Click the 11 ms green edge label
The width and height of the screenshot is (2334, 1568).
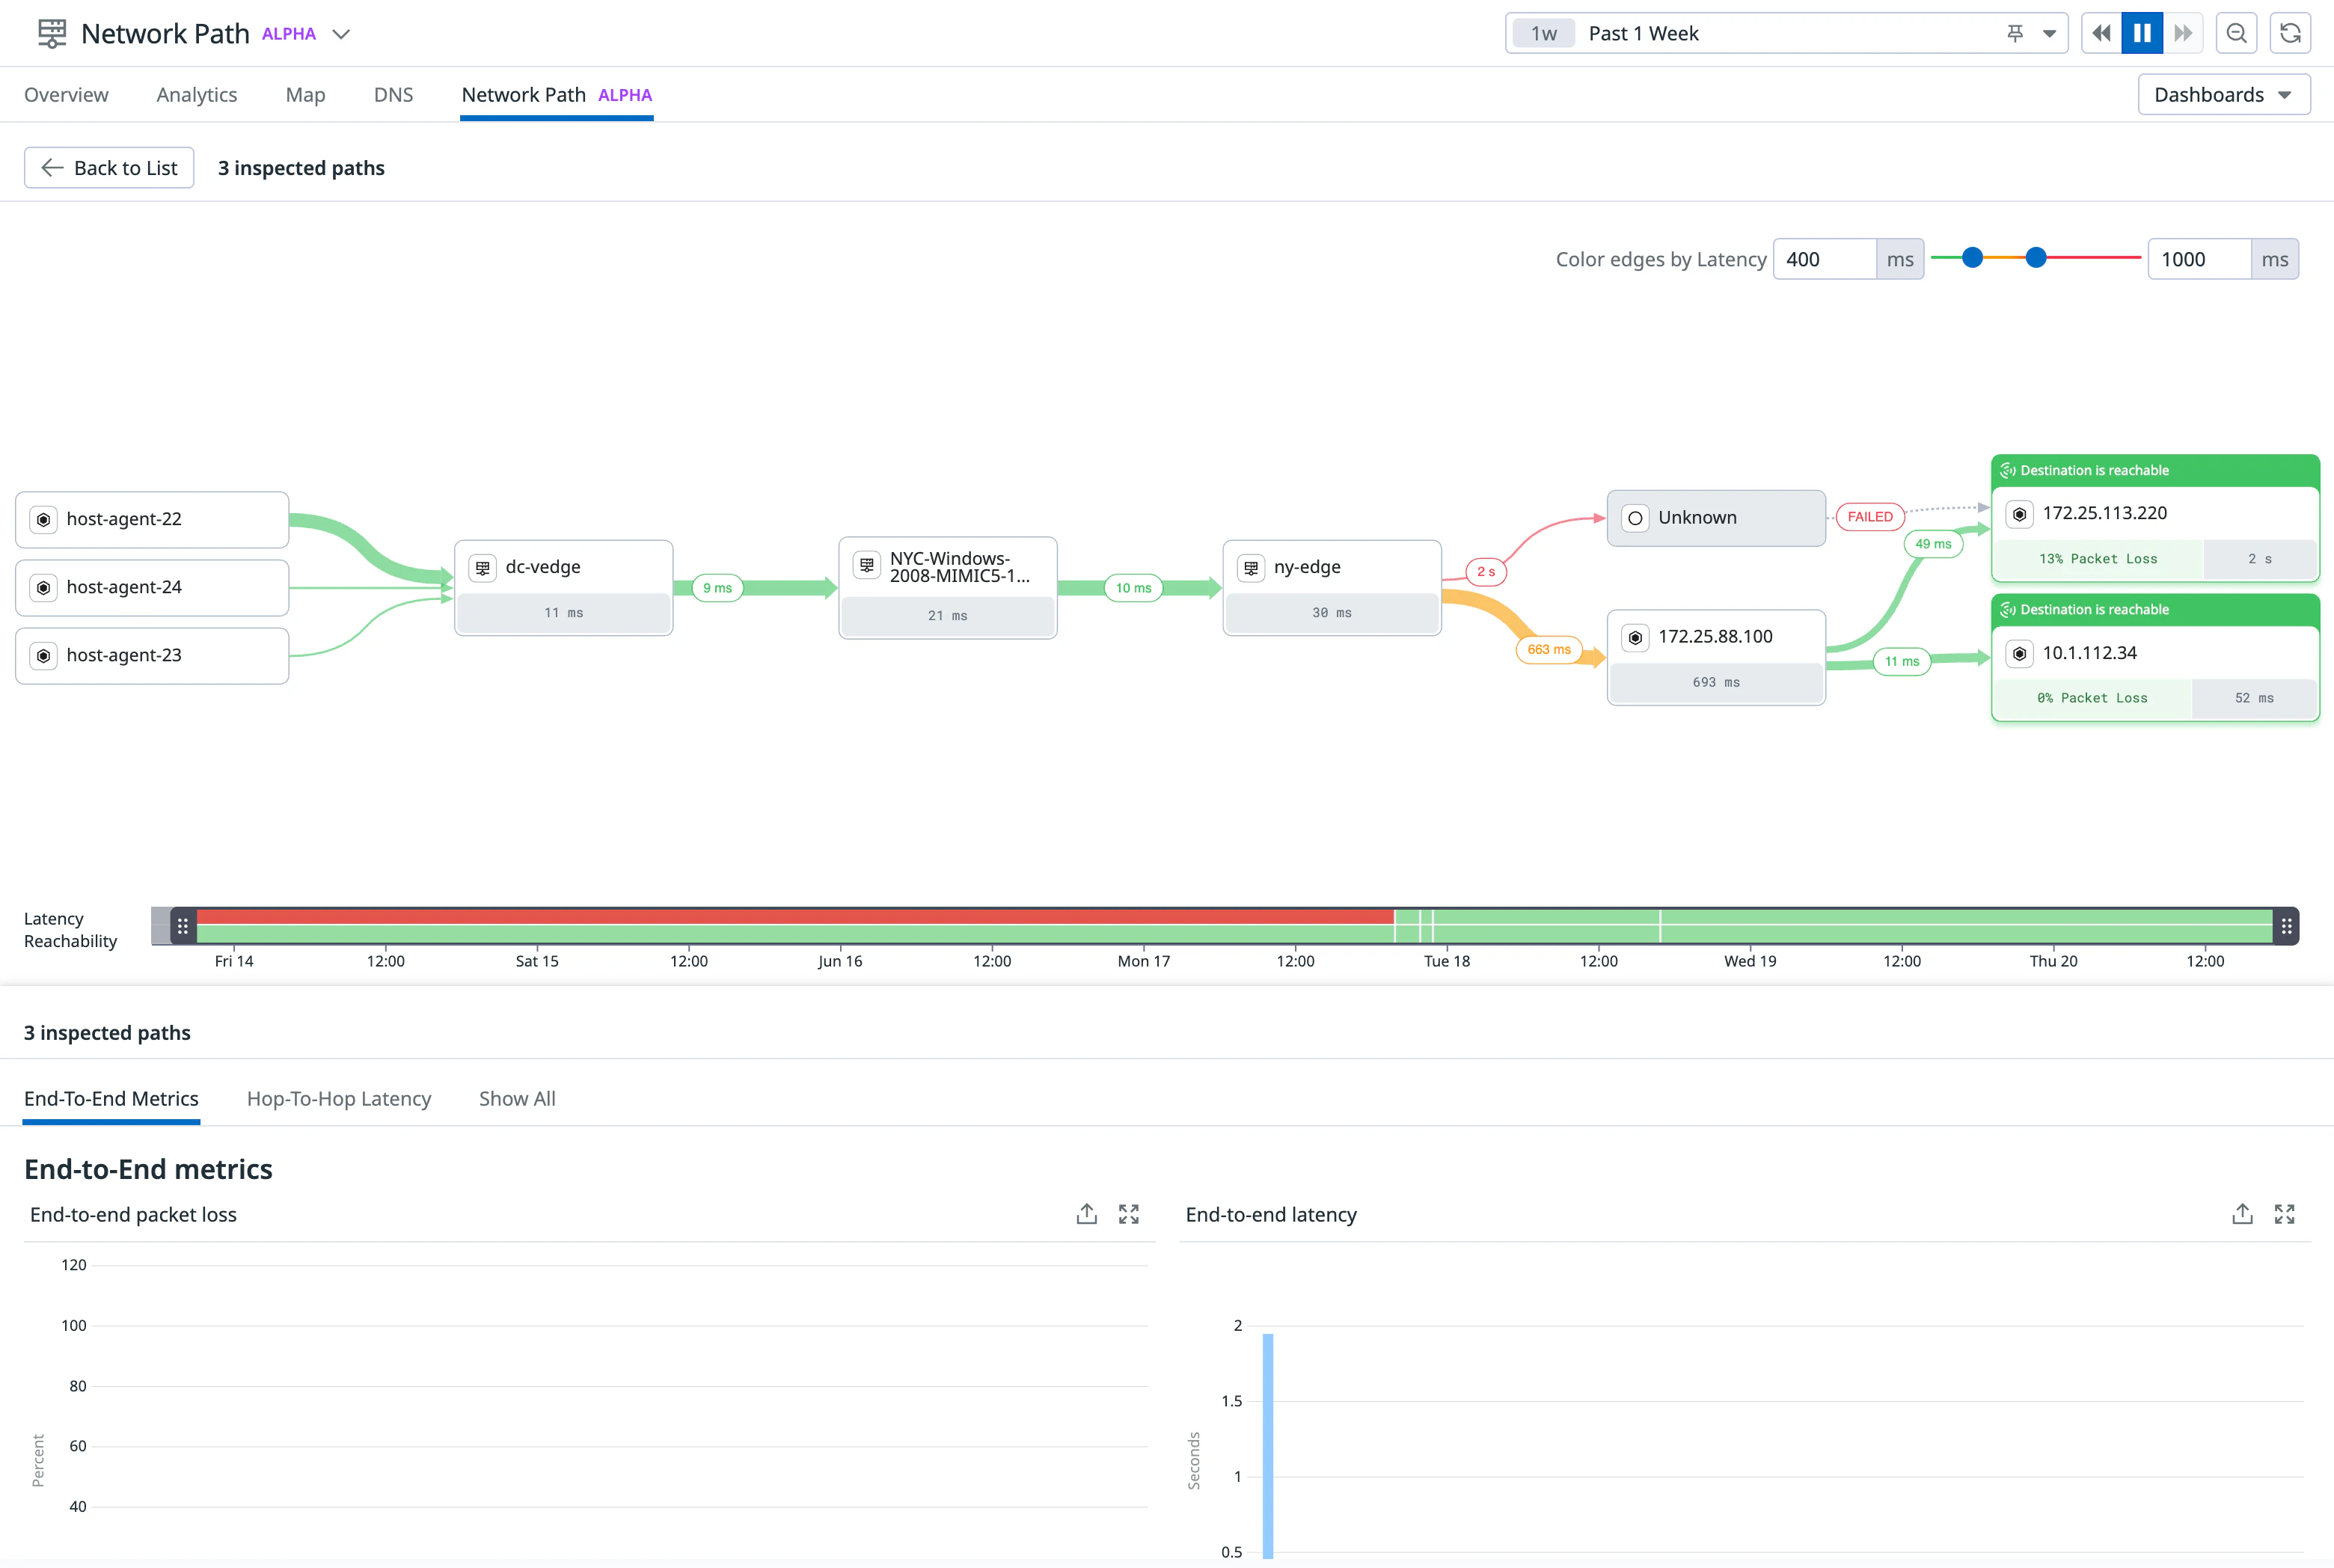(x=1901, y=661)
